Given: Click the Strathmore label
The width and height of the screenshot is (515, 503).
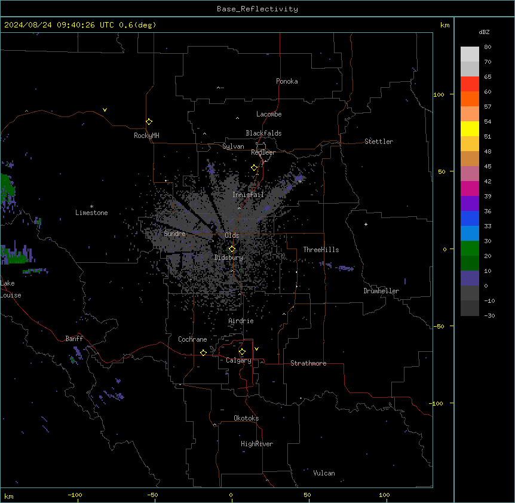Looking at the screenshot, I should tap(308, 363).
